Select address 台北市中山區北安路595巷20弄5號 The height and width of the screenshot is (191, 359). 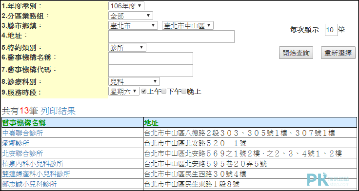pyautogui.click(x=206, y=164)
